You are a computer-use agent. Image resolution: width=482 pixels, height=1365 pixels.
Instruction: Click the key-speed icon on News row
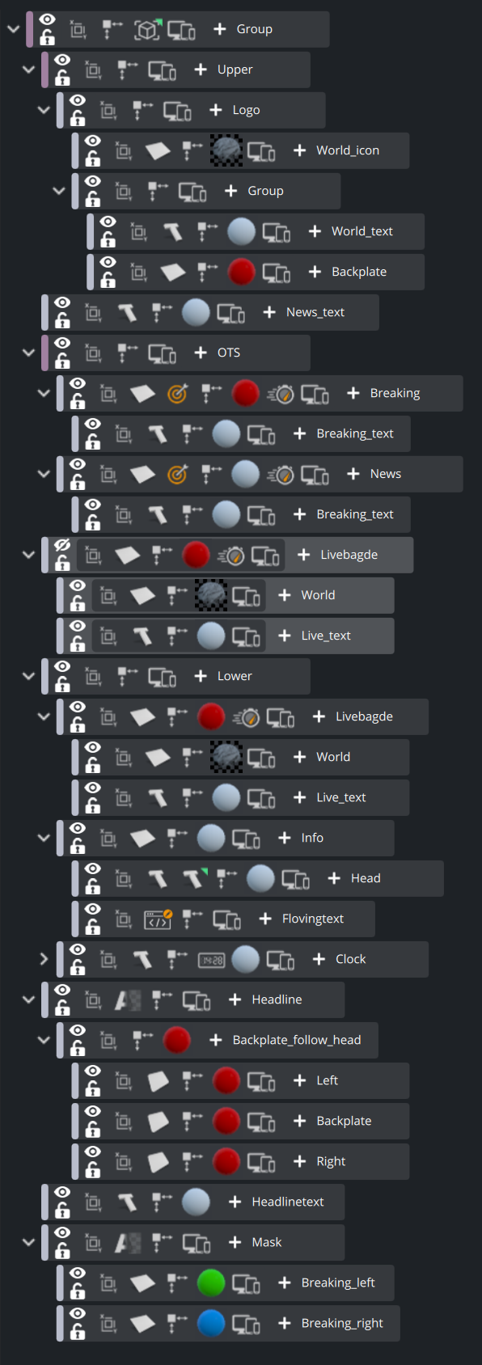(x=280, y=475)
